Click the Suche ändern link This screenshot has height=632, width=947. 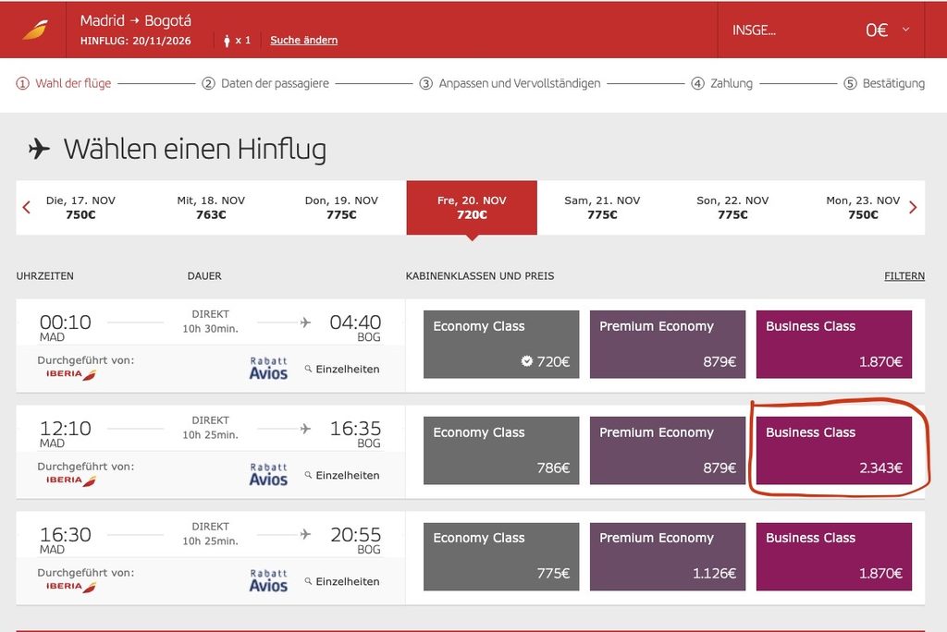[303, 40]
